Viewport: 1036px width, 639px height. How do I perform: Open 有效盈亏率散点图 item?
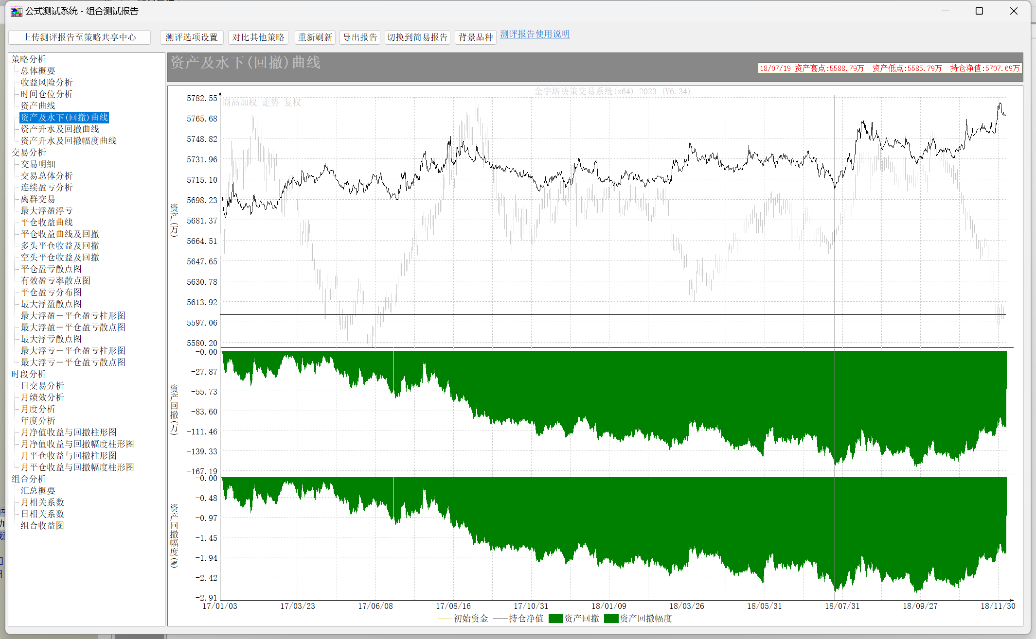[55, 280]
